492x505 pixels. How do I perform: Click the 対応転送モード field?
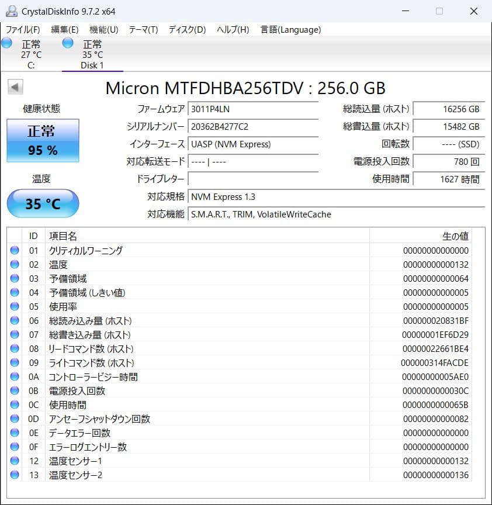point(253,161)
